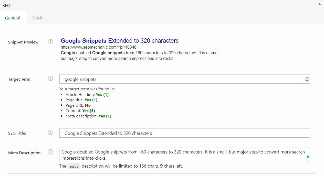324x176 pixels.
Task: Click the loading spinner in Target Term field
Action: [307, 79]
